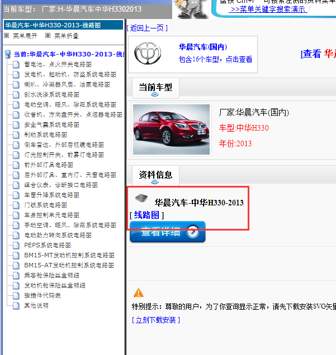Click the 厂家:华晨汽车(国内) text
This screenshot has height=355, width=336.
point(254,112)
